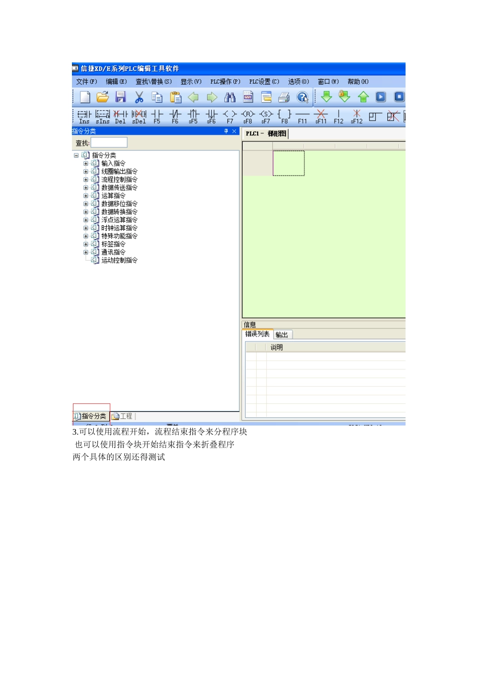Click the 查找 search input field
This screenshot has width=478, height=676.
coord(109,143)
